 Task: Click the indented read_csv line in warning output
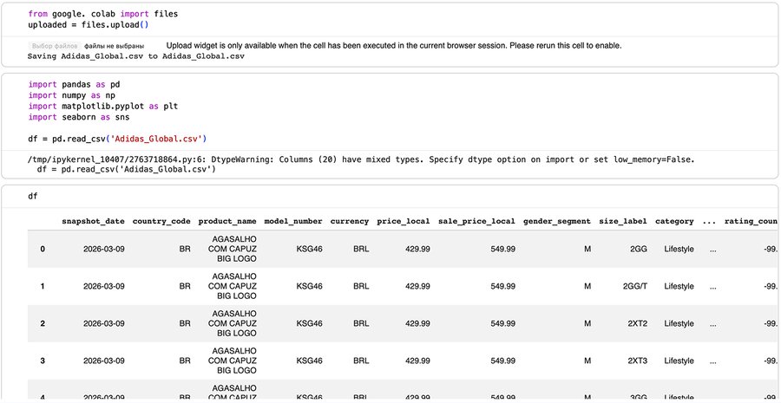click(x=126, y=170)
